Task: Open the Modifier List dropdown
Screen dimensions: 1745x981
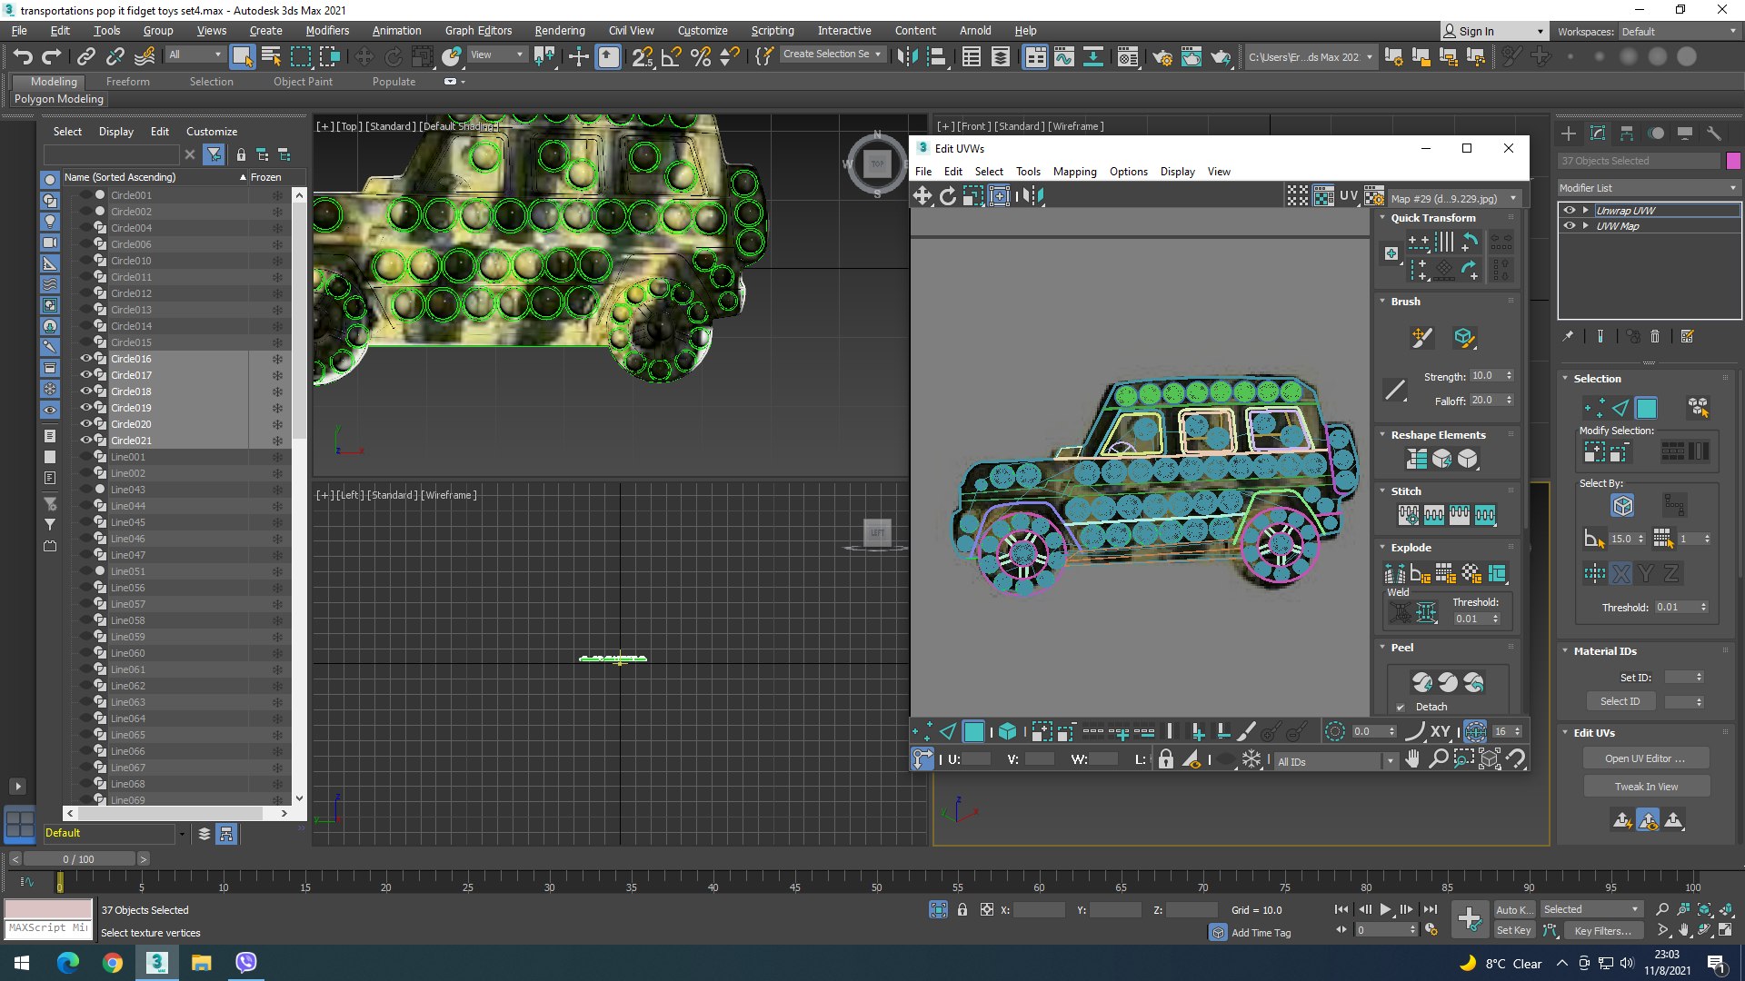Action: (1647, 188)
